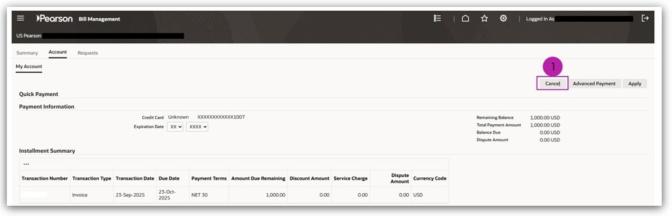Viewport: 672px width, 216px height.
Task: Open the Requests tab
Action: (88, 53)
